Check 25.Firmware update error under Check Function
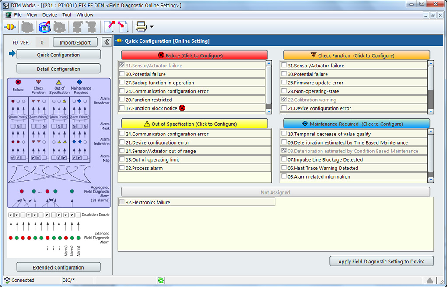448x287 pixels. (x=283, y=83)
